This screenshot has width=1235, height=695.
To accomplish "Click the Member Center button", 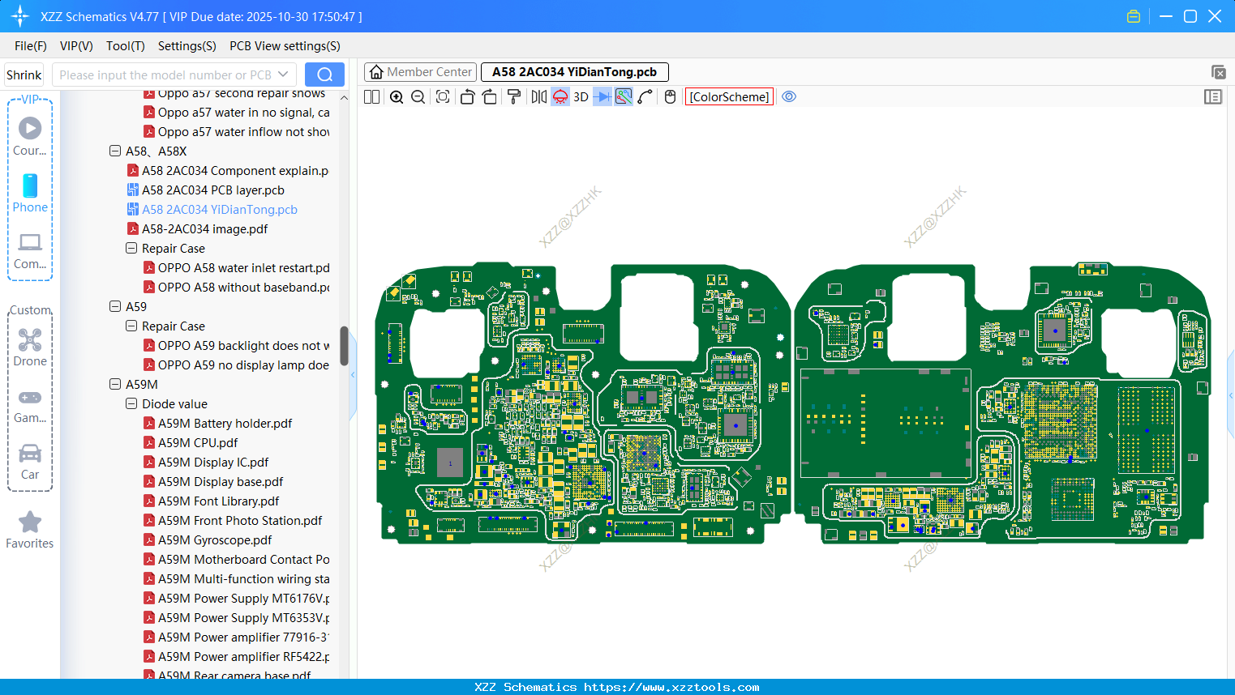I will (x=420, y=72).
